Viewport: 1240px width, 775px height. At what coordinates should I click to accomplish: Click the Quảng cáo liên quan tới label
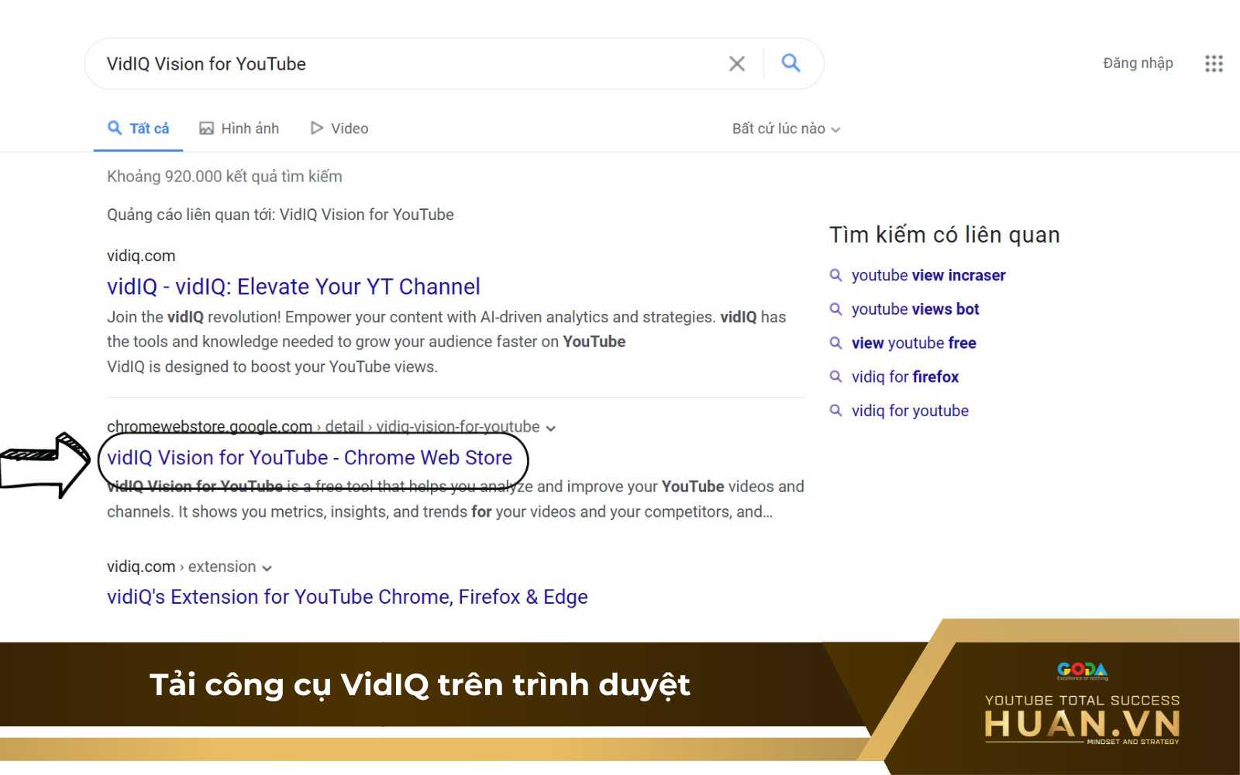pyautogui.click(x=281, y=215)
